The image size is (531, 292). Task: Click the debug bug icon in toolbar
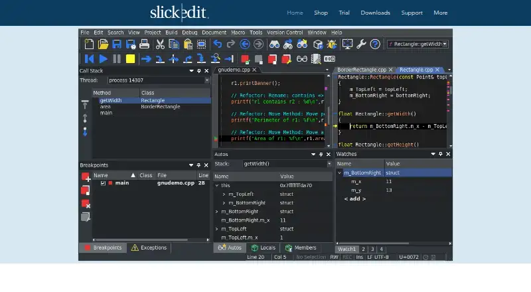[x=332, y=44]
